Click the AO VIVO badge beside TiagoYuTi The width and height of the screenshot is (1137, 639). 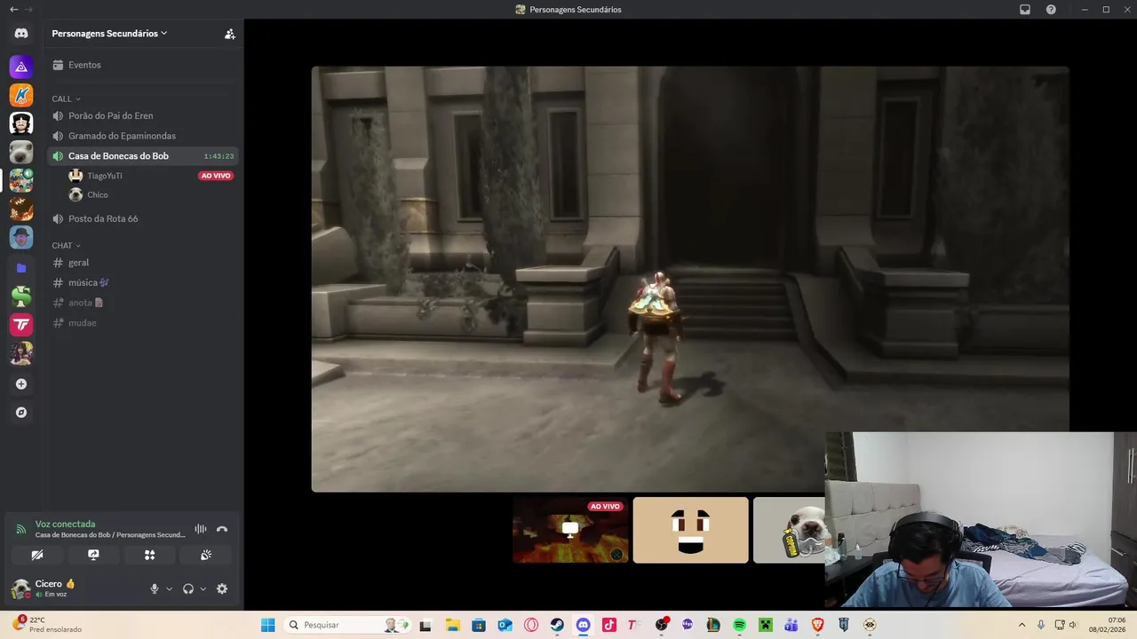click(x=216, y=176)
